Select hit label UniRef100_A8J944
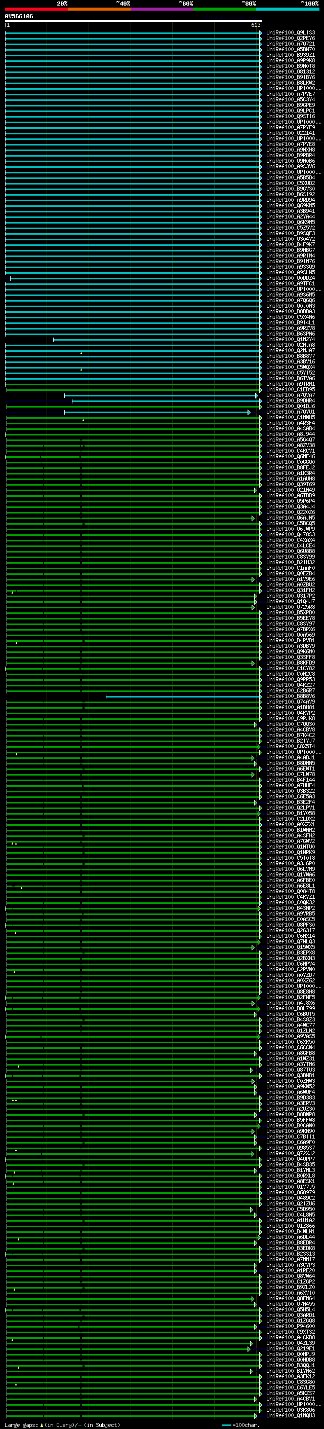The width and height of the screenshot is (324, 1429). click(290, 434)
